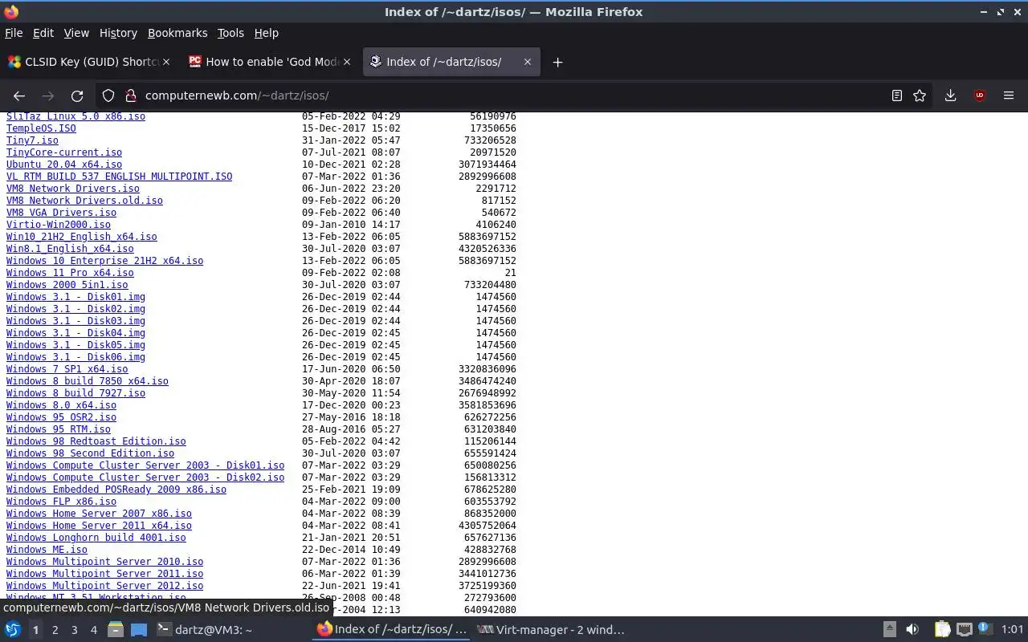Open Windows_Embedded_POSReady_2009_x86.iso link

(116, 490)
